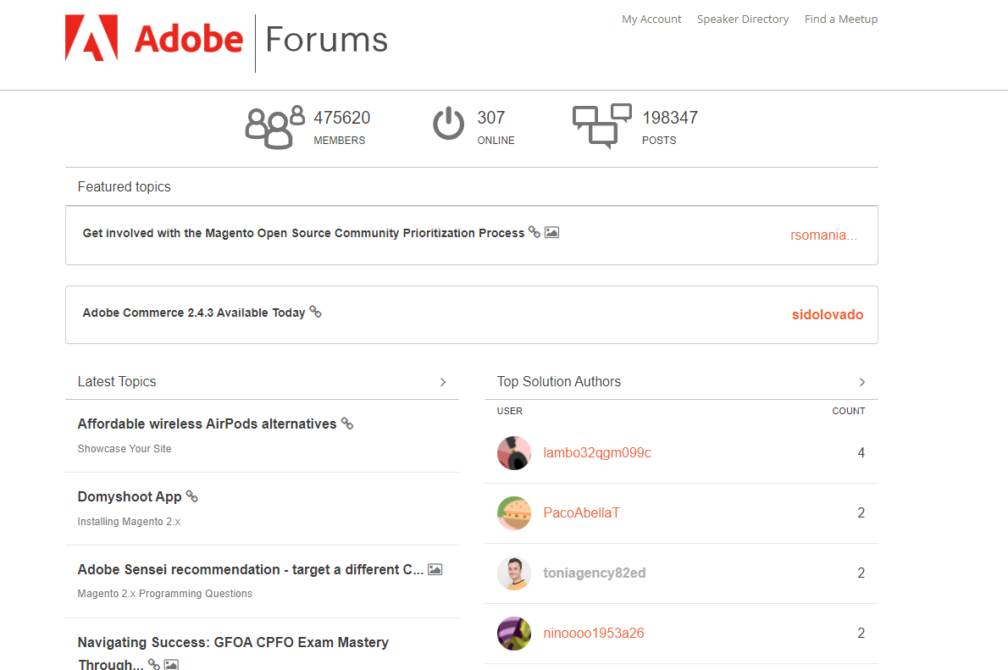
Task: Click the posts speech bubbles icon
Action: pos(601,126)
